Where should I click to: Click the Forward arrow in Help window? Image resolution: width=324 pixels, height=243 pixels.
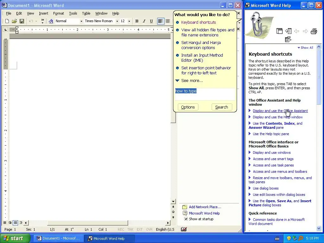pos(305,31)
